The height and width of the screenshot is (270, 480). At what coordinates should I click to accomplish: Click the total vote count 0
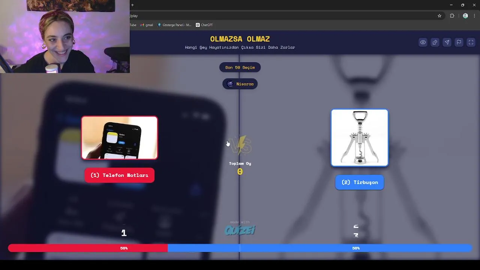click(x=240, y=172)
